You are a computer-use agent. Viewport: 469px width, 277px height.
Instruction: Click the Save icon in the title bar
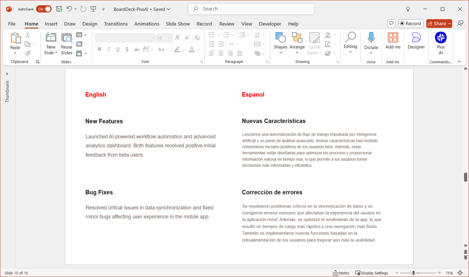tap(59, 9)
